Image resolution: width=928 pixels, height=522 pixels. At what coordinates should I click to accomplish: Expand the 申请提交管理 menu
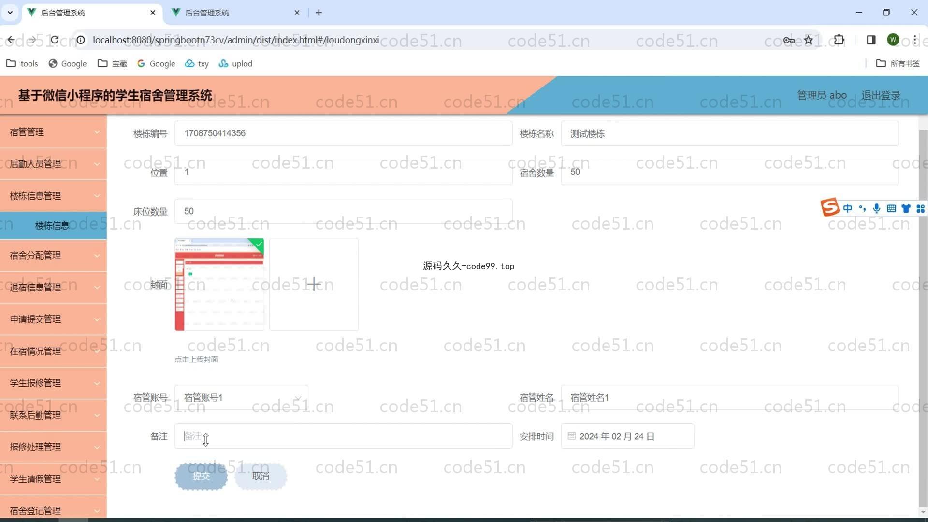tap(53, 319)
